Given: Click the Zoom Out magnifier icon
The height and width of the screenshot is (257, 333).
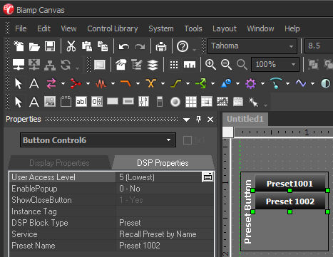Looking at the screenshot, I should (226, 64).
